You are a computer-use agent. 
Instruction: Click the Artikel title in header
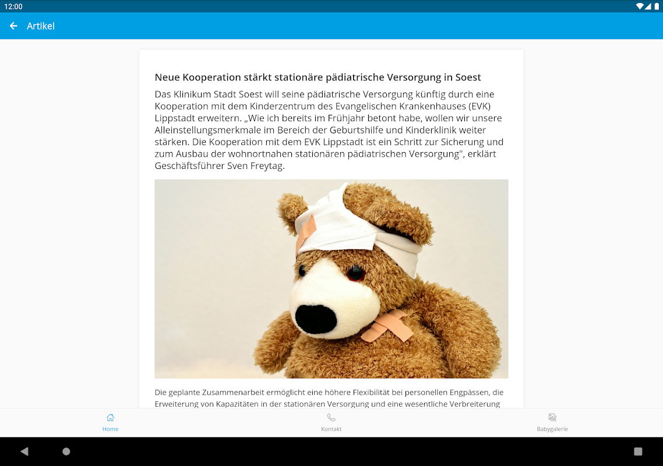tap(41, 26)
